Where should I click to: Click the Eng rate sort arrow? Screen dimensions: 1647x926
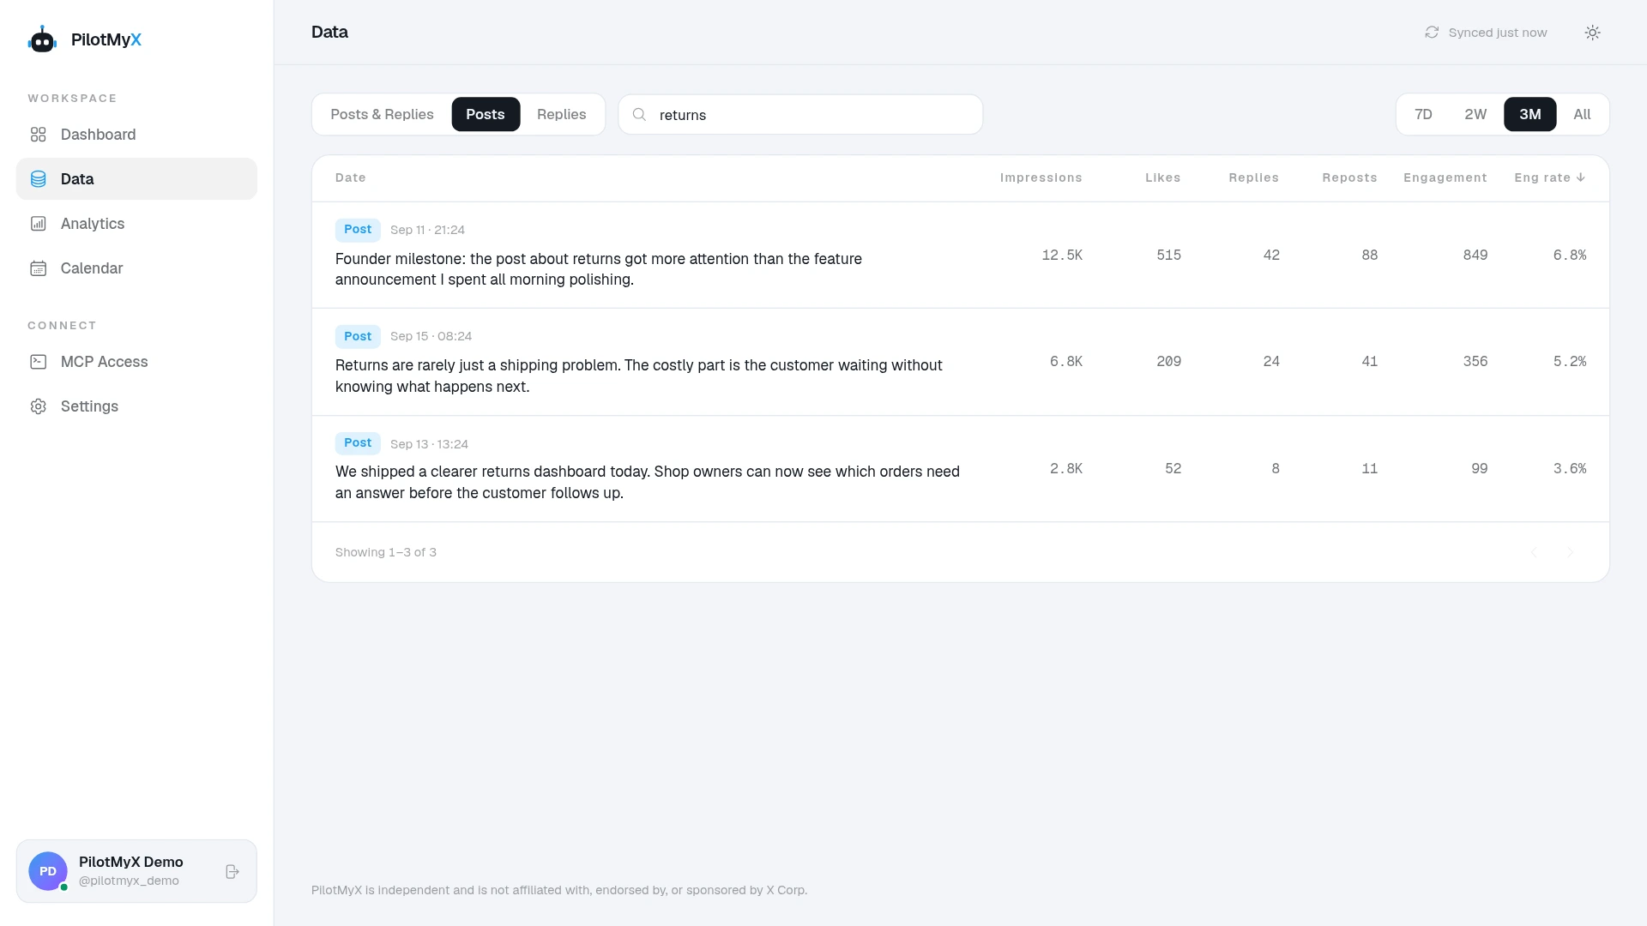[x=1581, y=177]
